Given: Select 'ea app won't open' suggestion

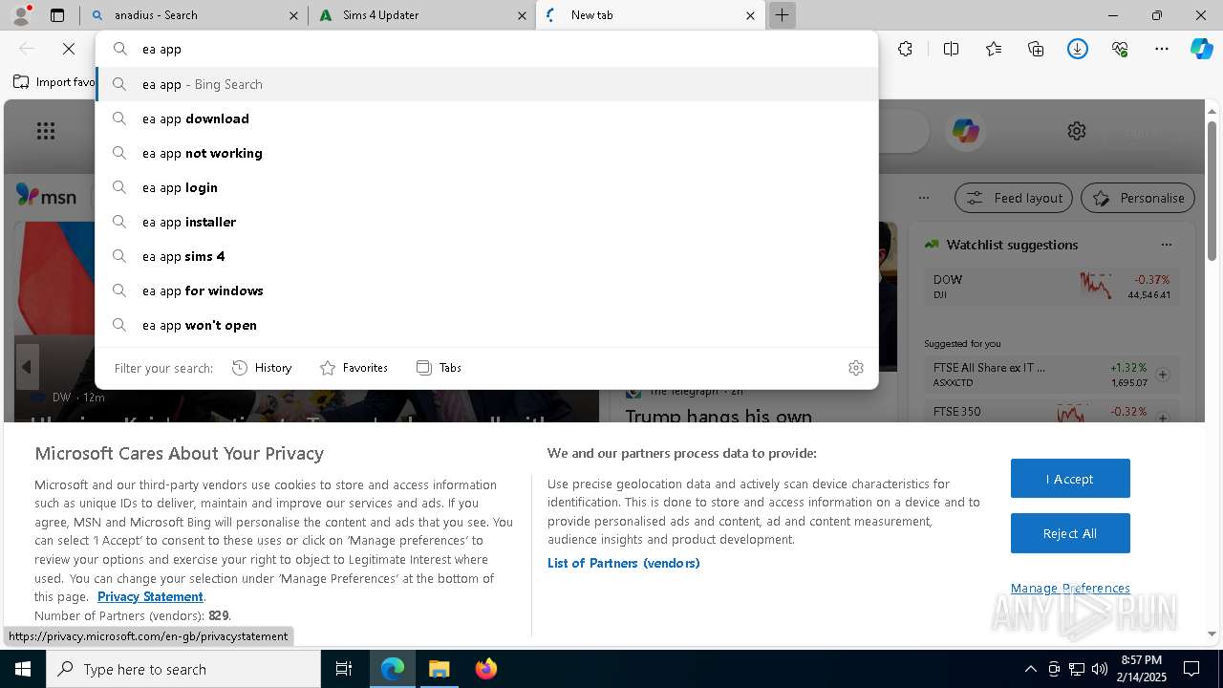Looking at the screenshot, I should coord(486,325).
